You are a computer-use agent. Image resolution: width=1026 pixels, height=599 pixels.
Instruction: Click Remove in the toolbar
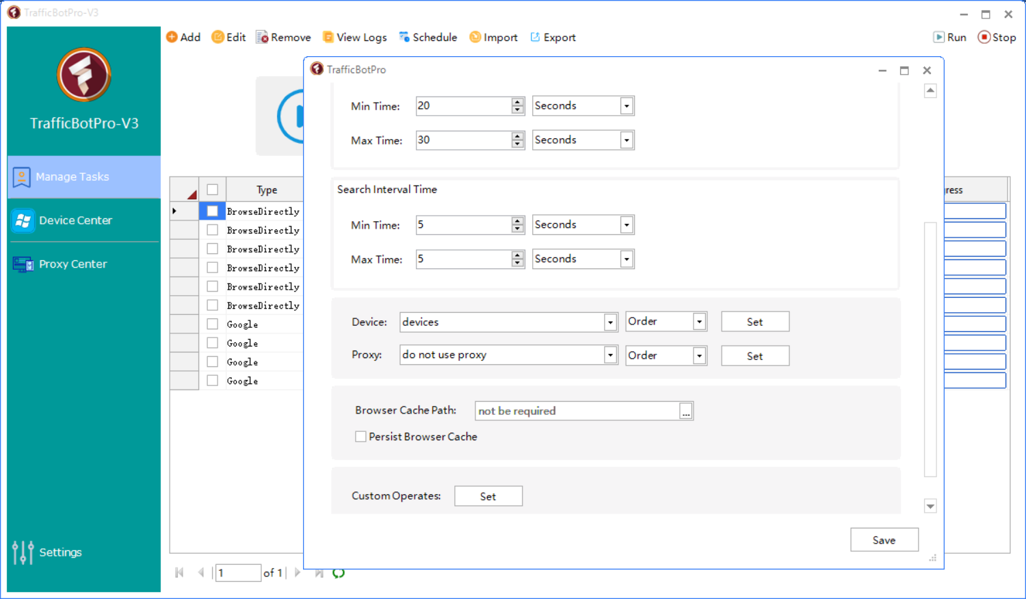click(283, 37)
